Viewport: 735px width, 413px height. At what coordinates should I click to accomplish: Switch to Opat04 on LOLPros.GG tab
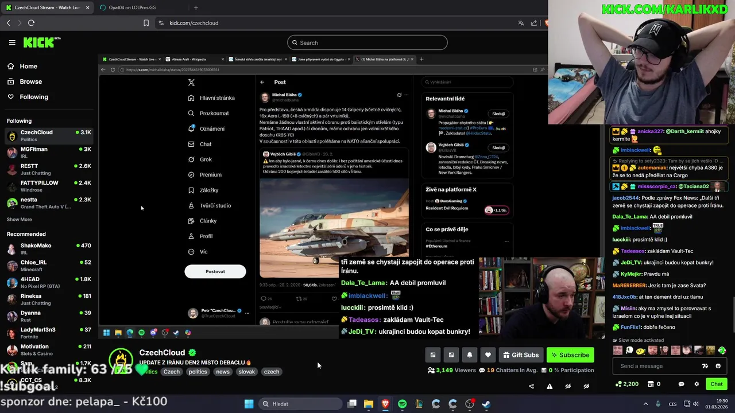(x=141, y=7)
